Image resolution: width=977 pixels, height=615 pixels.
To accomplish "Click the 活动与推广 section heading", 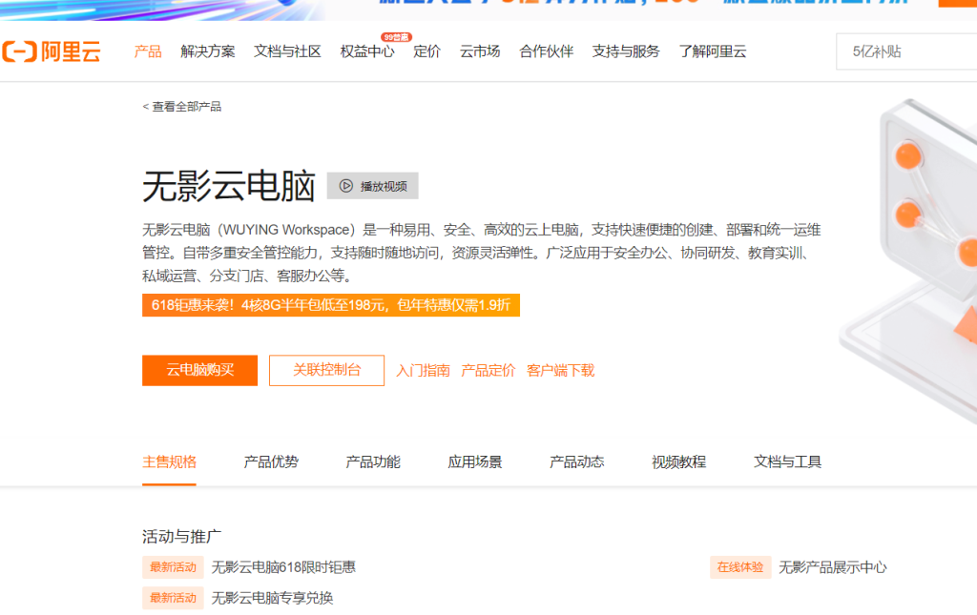I will (x=182, y=536).
